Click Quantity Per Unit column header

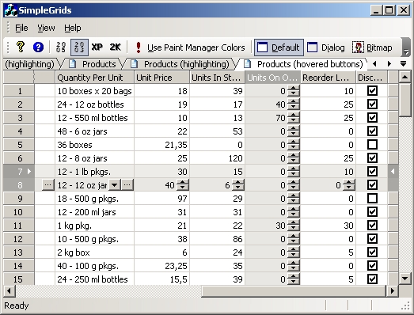[x=94, y=78]
